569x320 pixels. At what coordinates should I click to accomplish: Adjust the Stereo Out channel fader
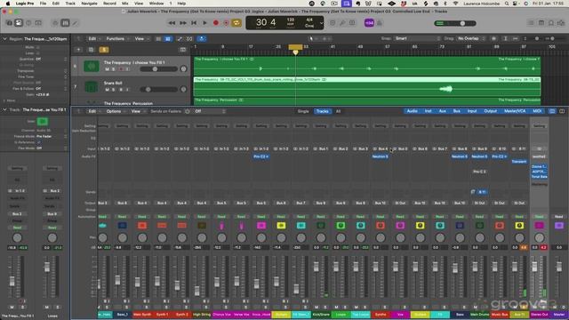(x=534, y=267)
